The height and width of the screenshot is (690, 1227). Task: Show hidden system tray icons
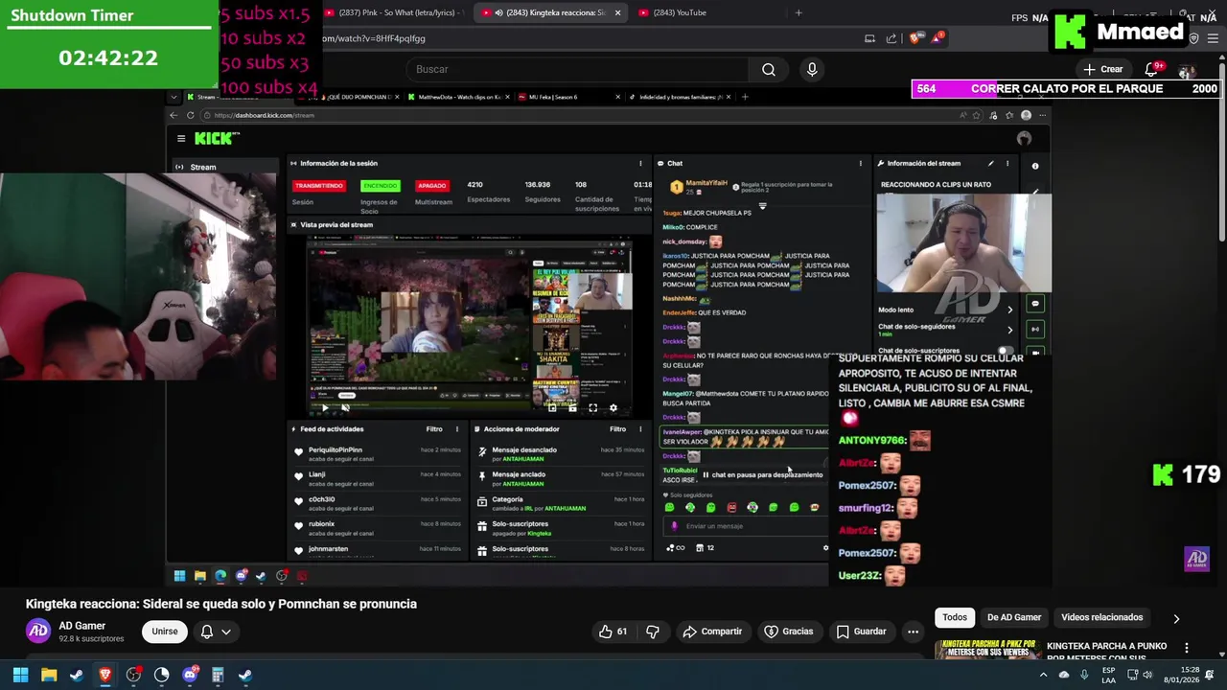click(x=1043, y=675)
